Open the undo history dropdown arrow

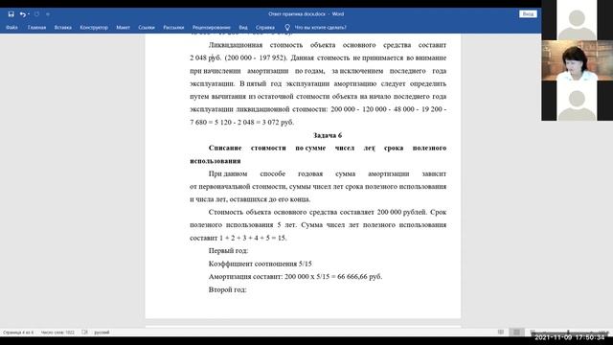(x=29, y=14)
